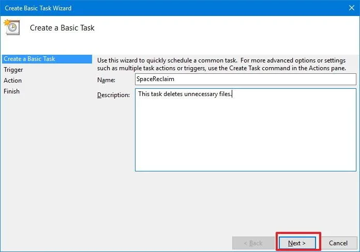360x252 pixels.
Task: Click the 'Create a Basic Task' heading
Action: [x=62, y=28]
